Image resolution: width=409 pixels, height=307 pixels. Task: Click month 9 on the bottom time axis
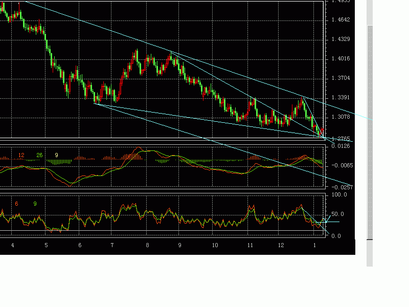[x=180, y=246]
